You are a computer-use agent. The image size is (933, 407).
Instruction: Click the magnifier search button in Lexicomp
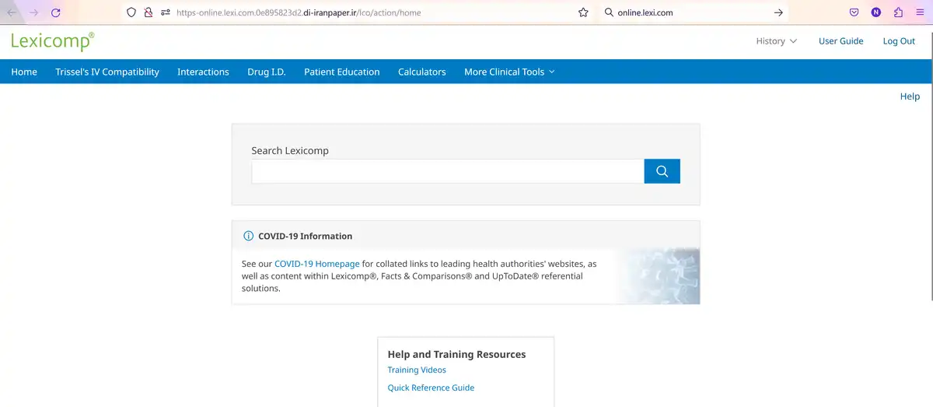[x=662, y=171]
